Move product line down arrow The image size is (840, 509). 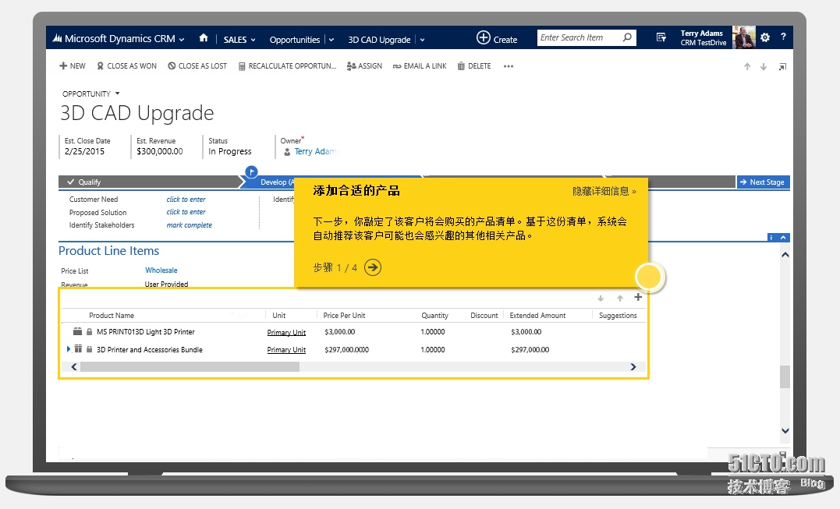point(601,298)
